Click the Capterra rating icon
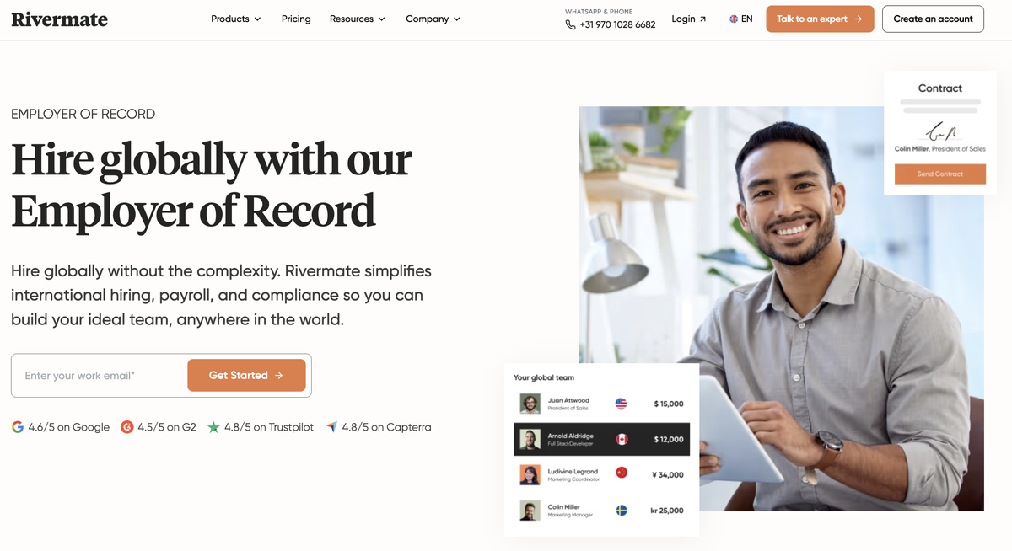 click(331, 427)
